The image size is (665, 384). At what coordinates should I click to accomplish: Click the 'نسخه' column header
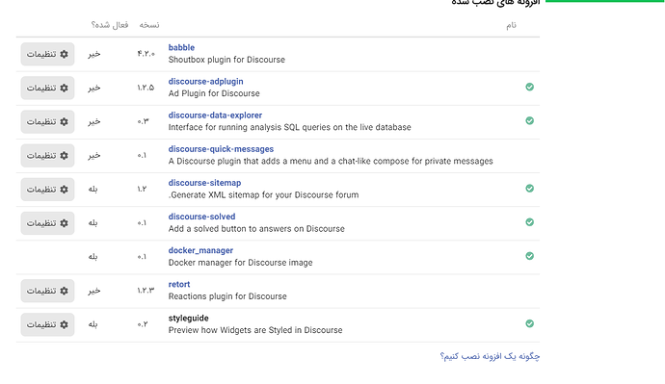pyautogui.click(x=149, y=25)
